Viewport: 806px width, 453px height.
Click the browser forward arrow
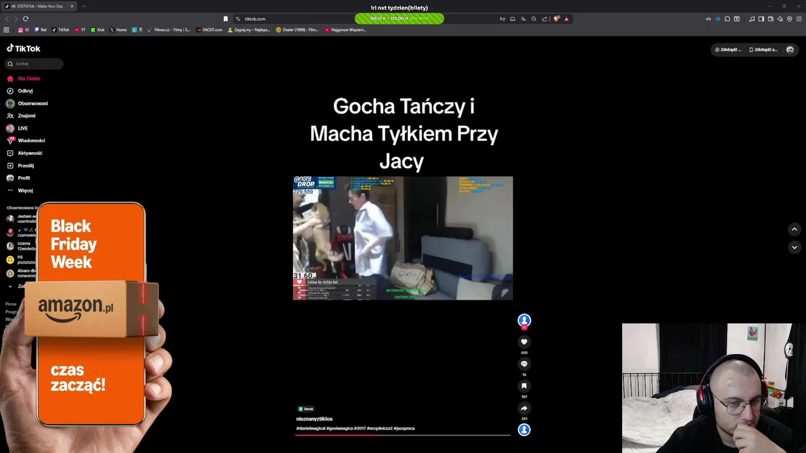click(16, 19)
